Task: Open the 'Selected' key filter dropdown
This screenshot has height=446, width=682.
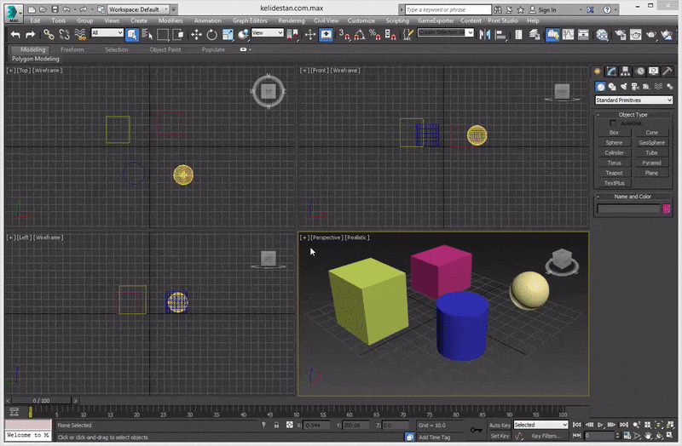Action: point(540,425)
